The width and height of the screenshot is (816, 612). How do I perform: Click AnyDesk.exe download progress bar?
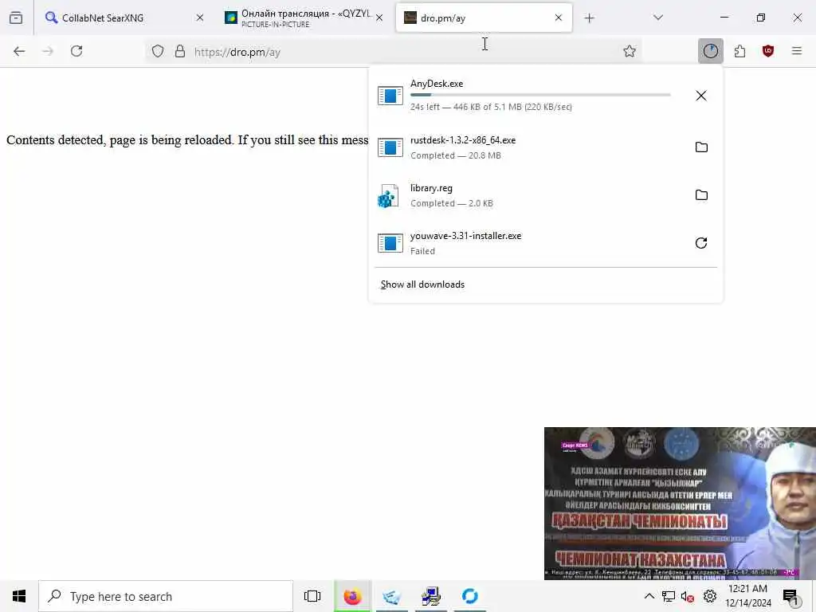540,96
